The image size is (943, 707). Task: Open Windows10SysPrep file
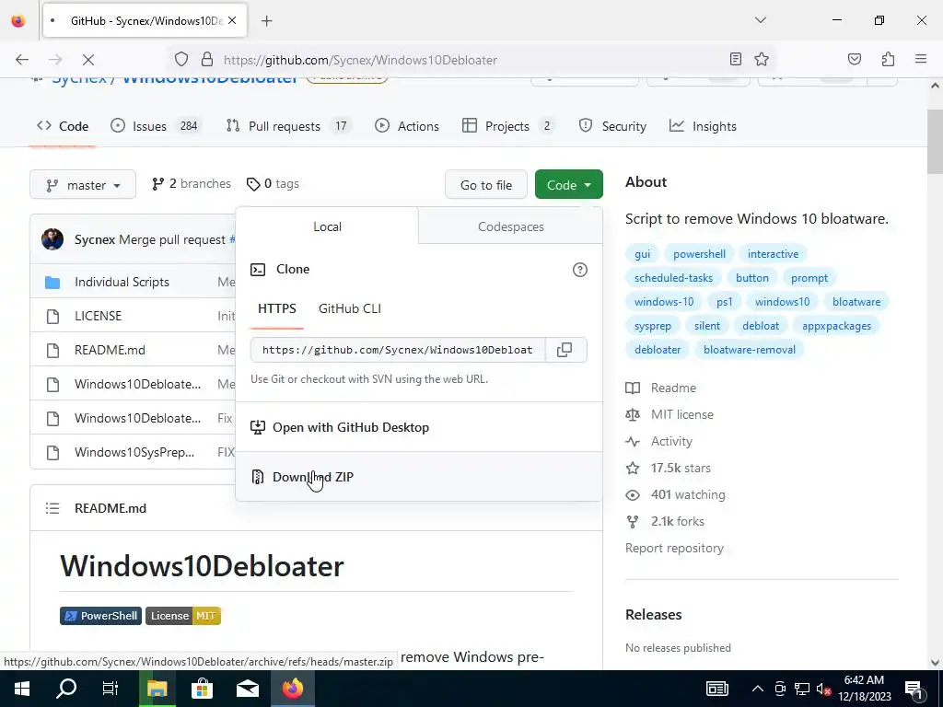click(x=134, y=452)
